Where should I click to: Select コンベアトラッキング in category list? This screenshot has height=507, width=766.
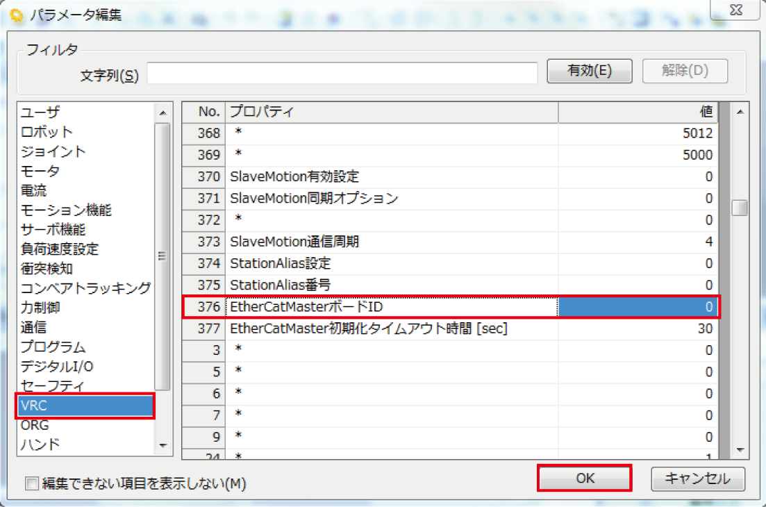(85, 288)
